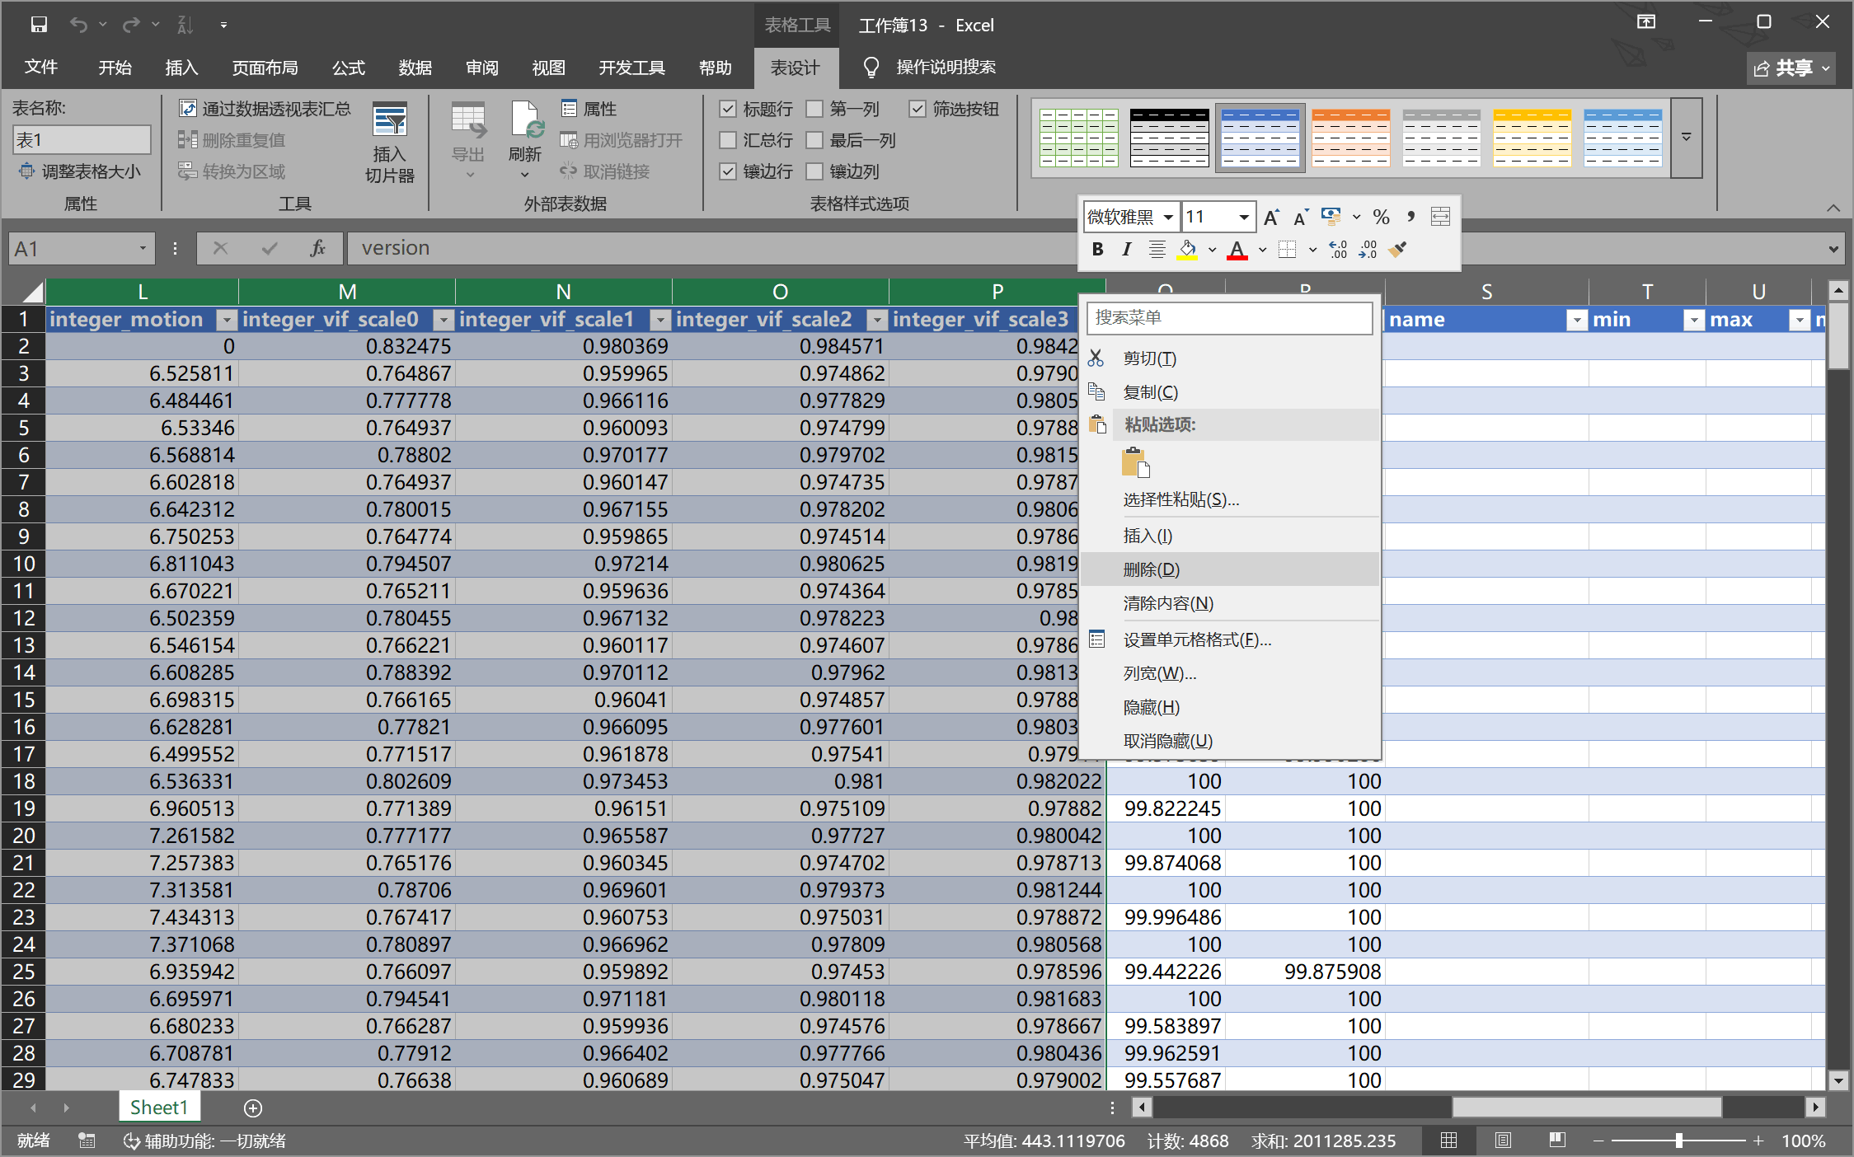Image resolution: width=1854 pixels, height=1157 pixels.
Task: Select Delete (删除) in context menu
Action: tap(1230, 569)
